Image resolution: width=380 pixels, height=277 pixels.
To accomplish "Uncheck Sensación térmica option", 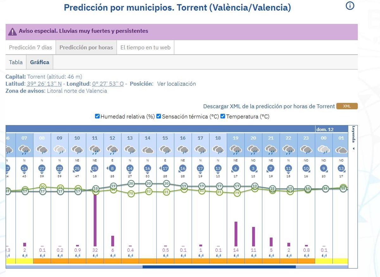I will (159, 117).
